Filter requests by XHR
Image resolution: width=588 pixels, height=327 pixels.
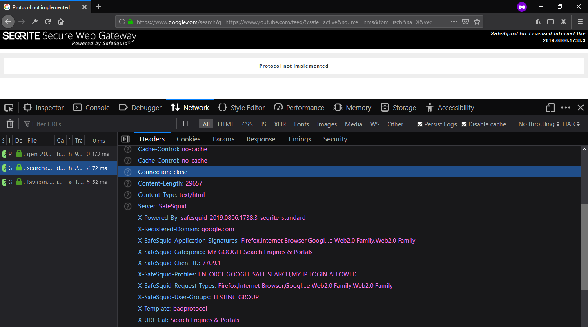pos(280,124)
